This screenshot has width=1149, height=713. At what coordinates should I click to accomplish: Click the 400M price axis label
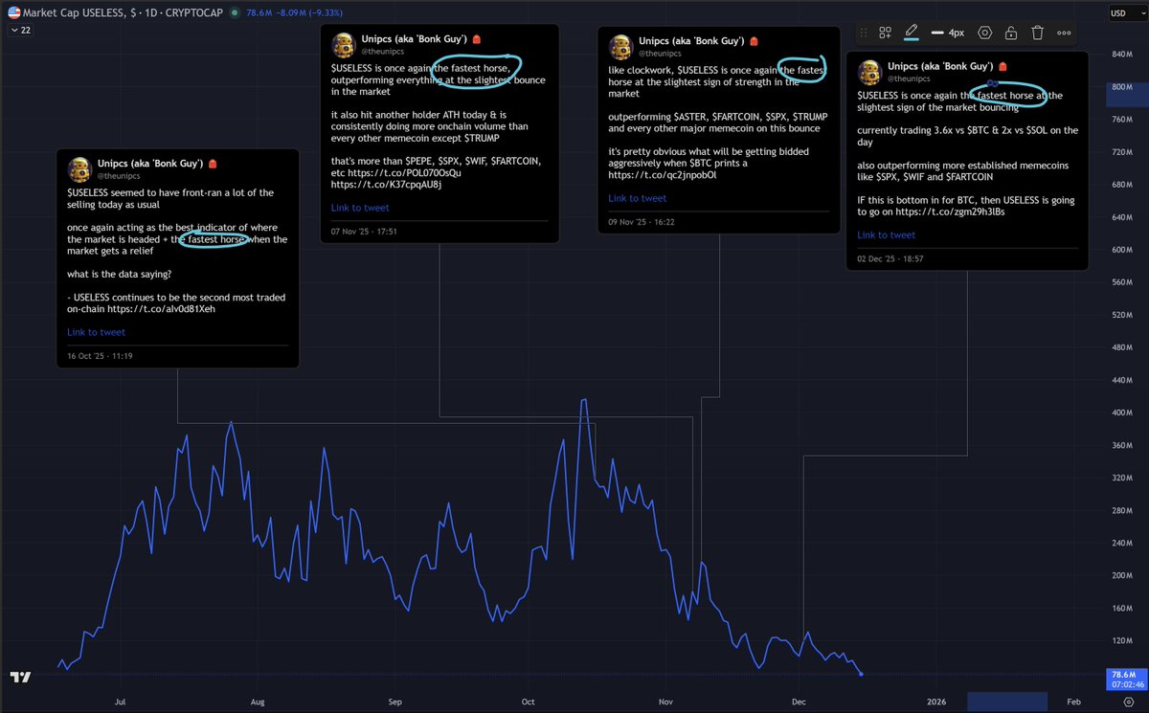tap(1121, 412)
